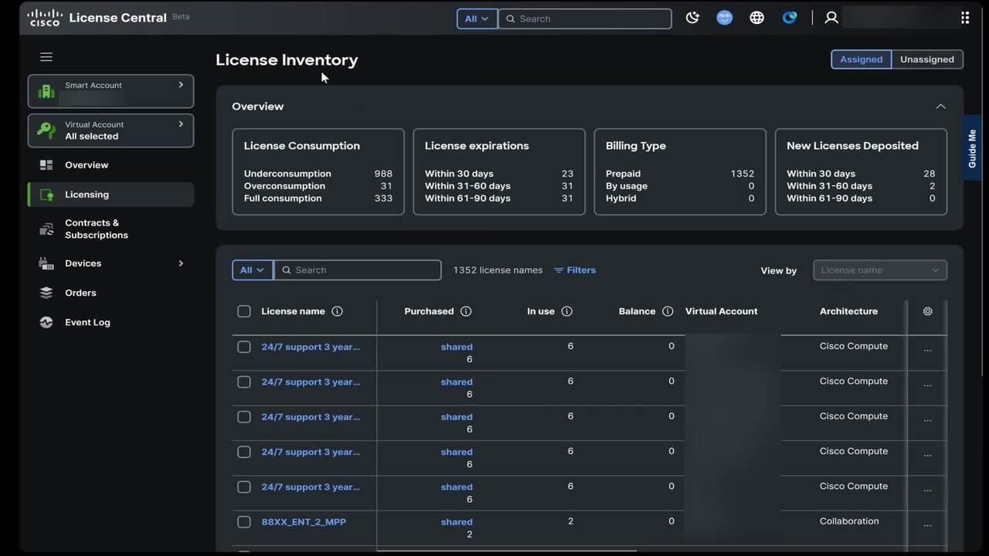This screenshot has height=556, width=989.
Task: Check the 88XX_ENT_2_MPP row checkbox
Action: 244,522
